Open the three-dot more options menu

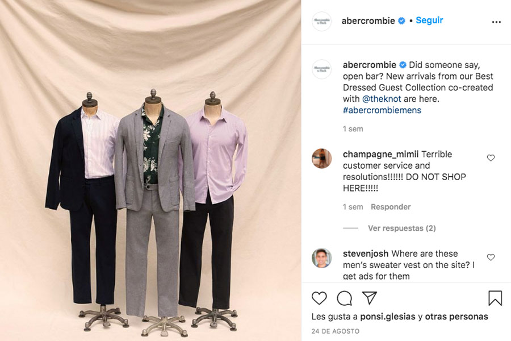point(496,22)
